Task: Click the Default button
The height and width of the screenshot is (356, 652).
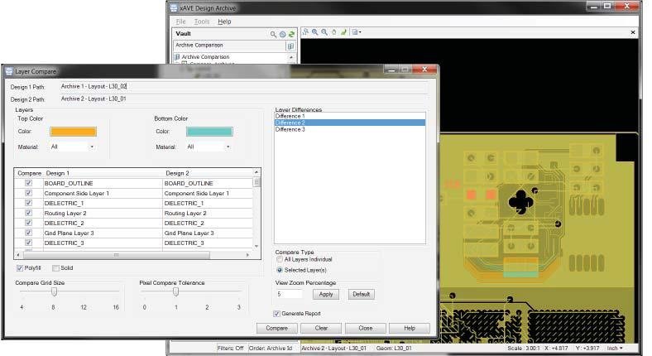Action: (x=362, y=295)
